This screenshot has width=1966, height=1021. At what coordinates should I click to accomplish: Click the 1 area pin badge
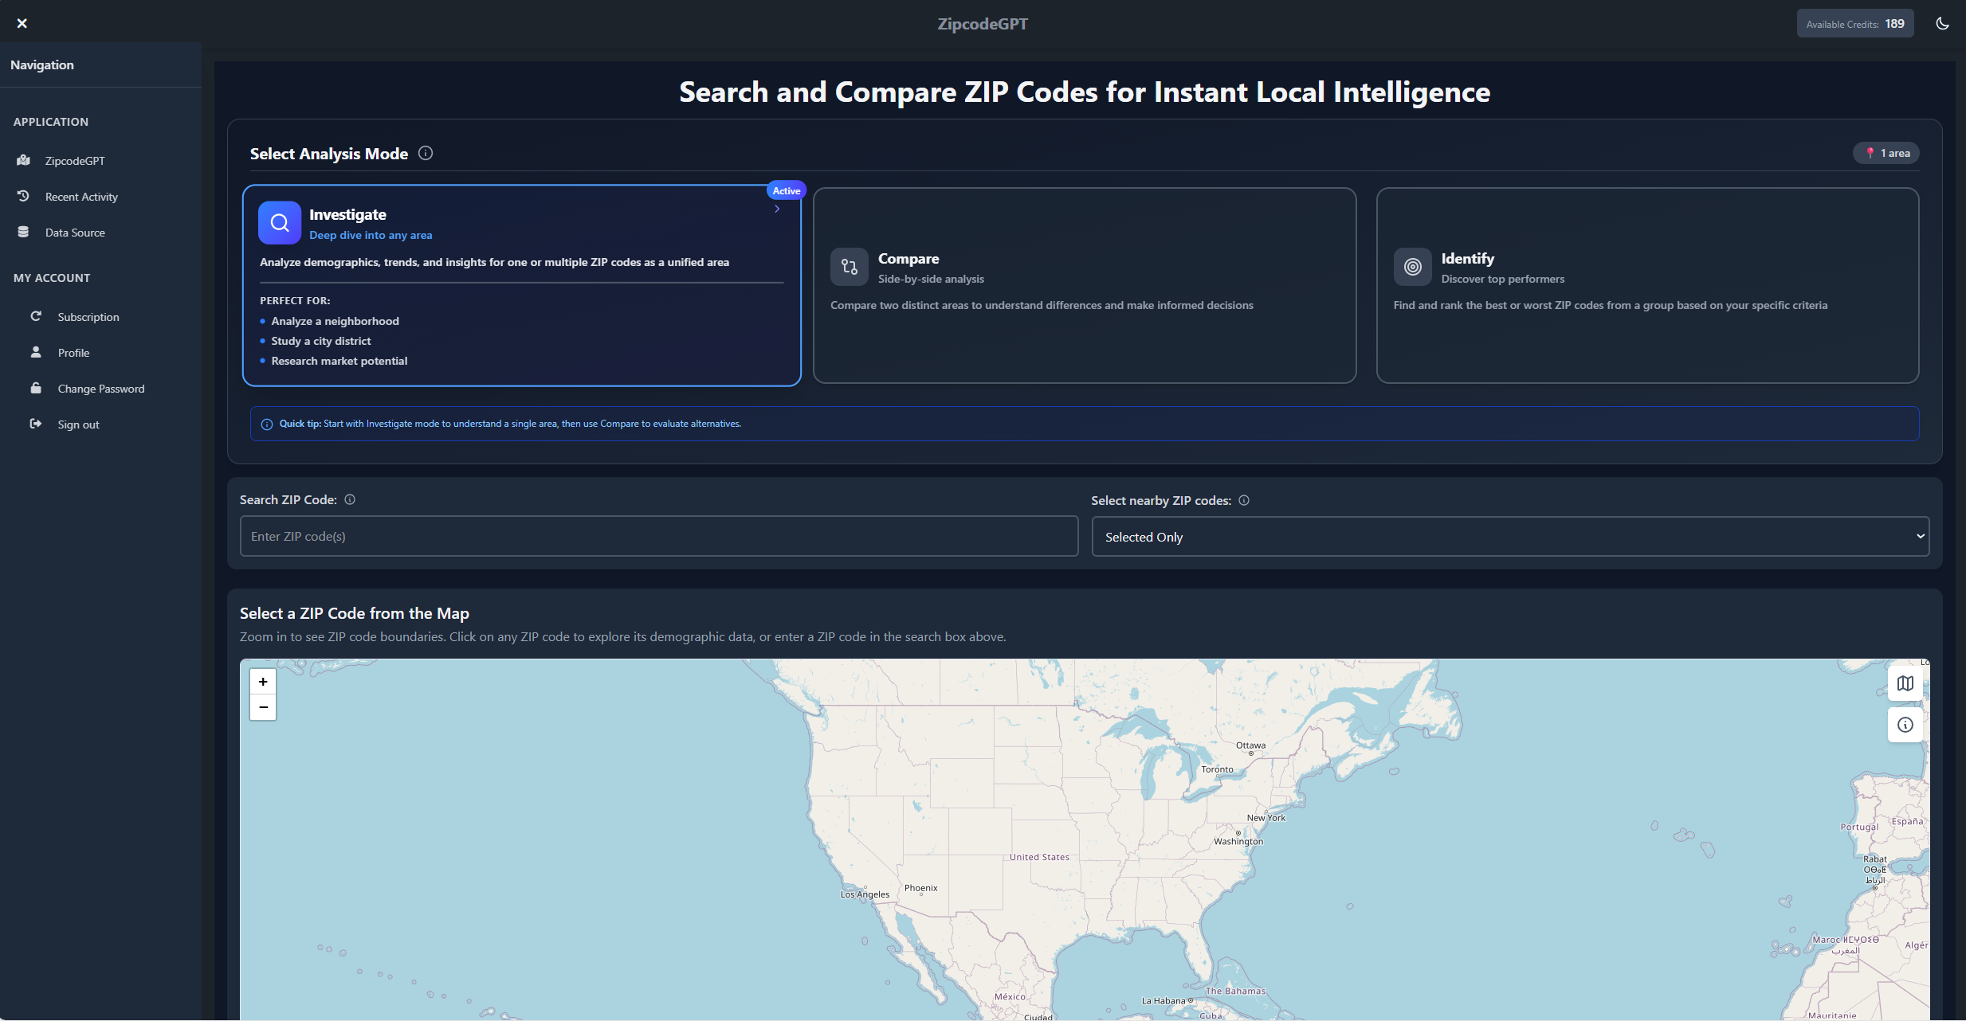click(x=1886, y=153)
